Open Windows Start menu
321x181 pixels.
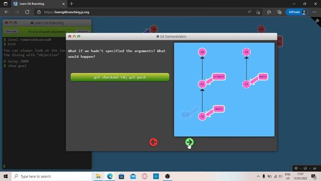coord(6,176)
